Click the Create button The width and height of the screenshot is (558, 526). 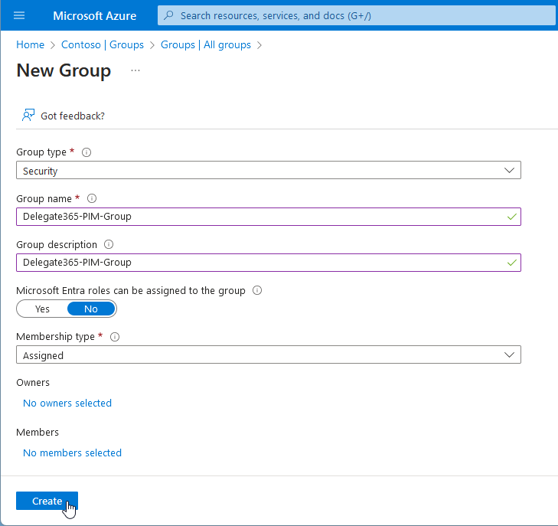[x=47, y=501]
